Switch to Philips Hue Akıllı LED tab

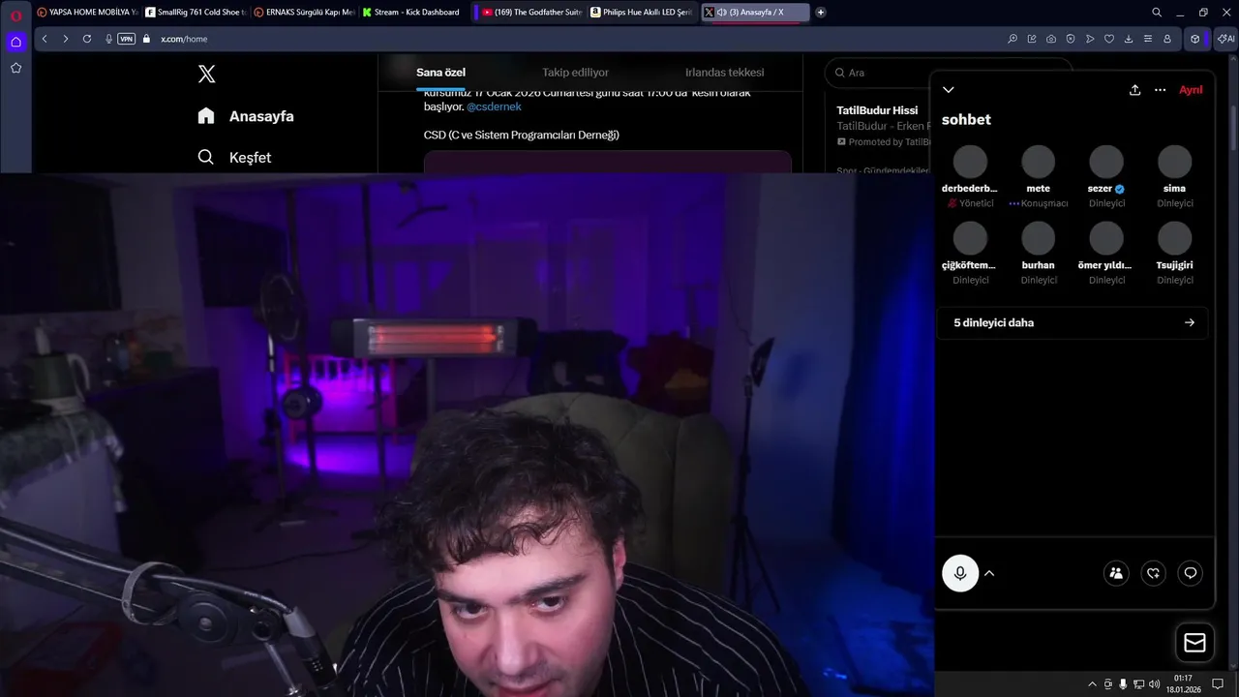(x=642, y=13)
